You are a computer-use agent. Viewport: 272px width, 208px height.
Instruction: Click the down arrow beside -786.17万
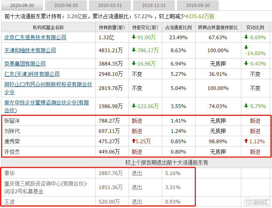click(x=133, y=50)
